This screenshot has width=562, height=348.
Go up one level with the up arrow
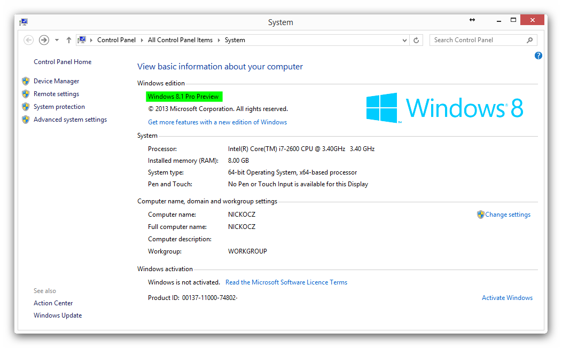(69, 40)
